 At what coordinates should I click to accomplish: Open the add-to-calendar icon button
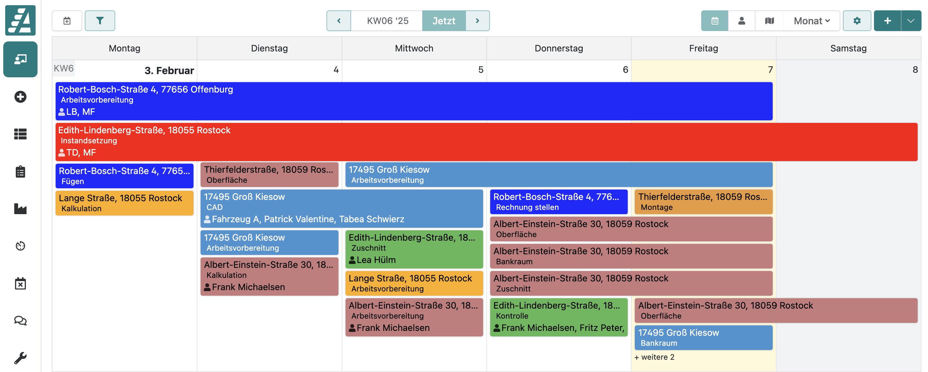click(x=67, y=21)
